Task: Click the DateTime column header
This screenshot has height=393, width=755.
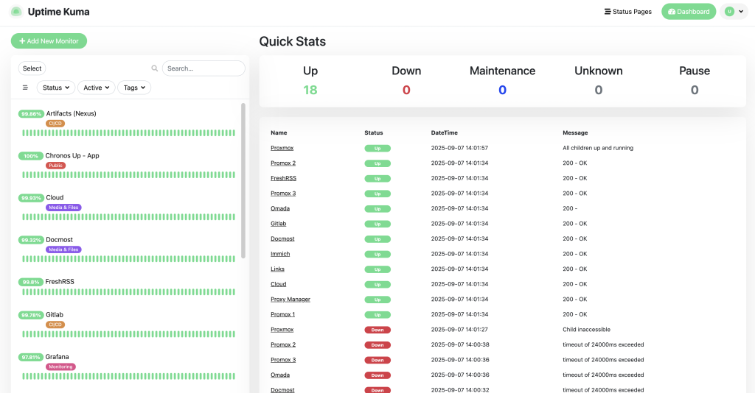Action: tap(445, 132)
